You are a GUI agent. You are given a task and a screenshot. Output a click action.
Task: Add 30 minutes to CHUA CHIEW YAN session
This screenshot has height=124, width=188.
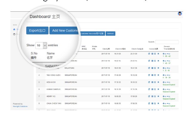click(x=164, y=104)
